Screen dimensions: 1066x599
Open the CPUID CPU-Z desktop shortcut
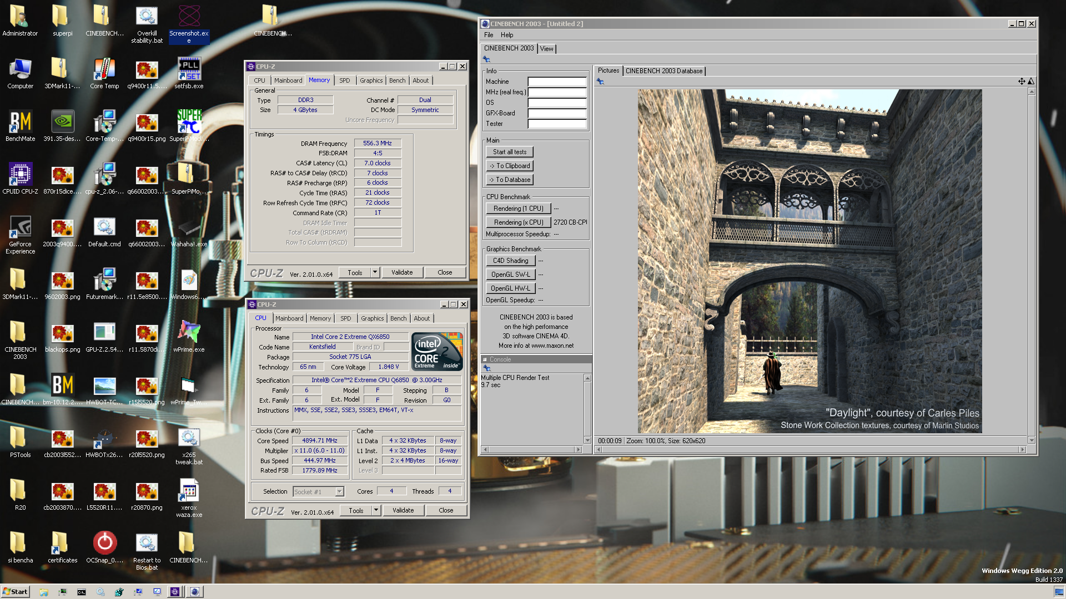click(x=20, y=179)
